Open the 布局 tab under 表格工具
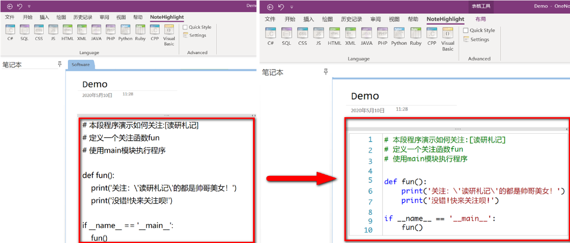 (480, 19)
